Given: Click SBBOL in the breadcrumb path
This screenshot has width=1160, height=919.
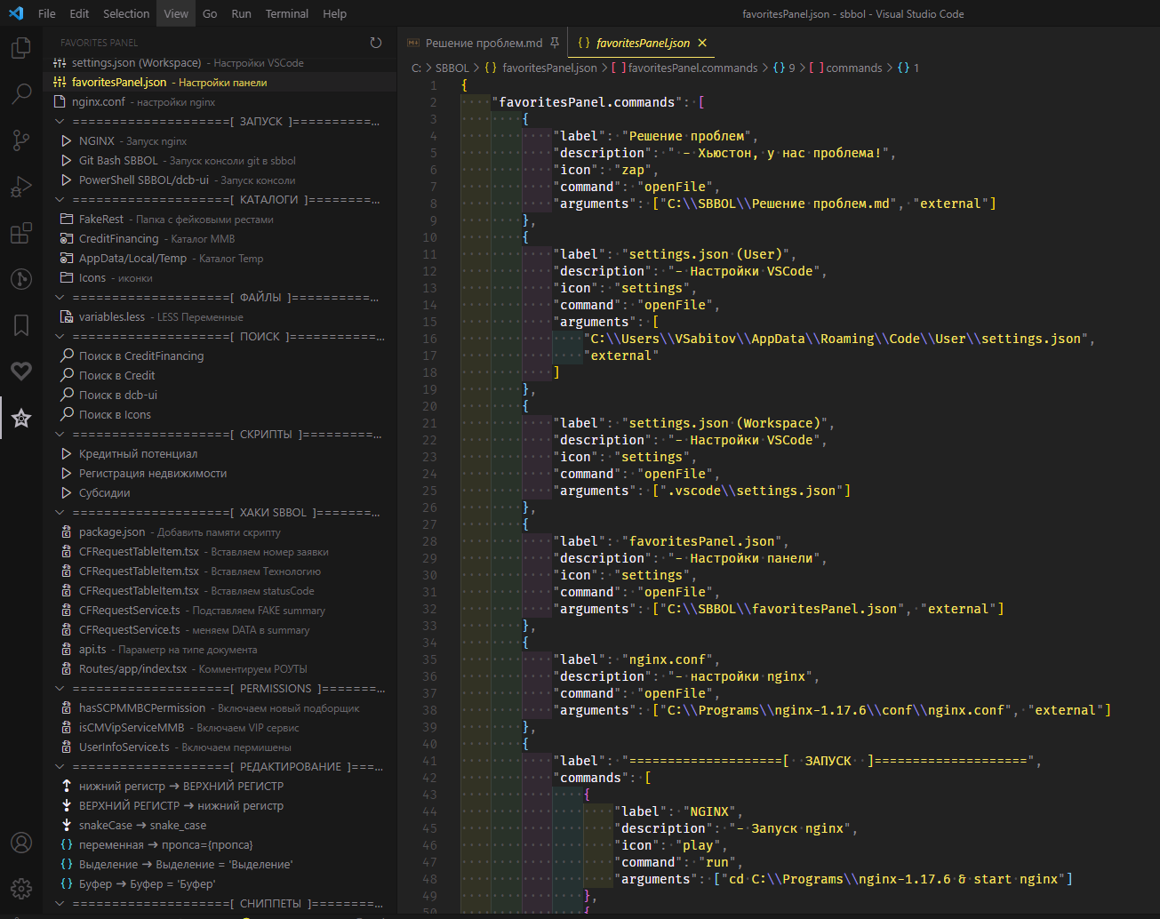Looking at the screenshot, I should [452, 68].
